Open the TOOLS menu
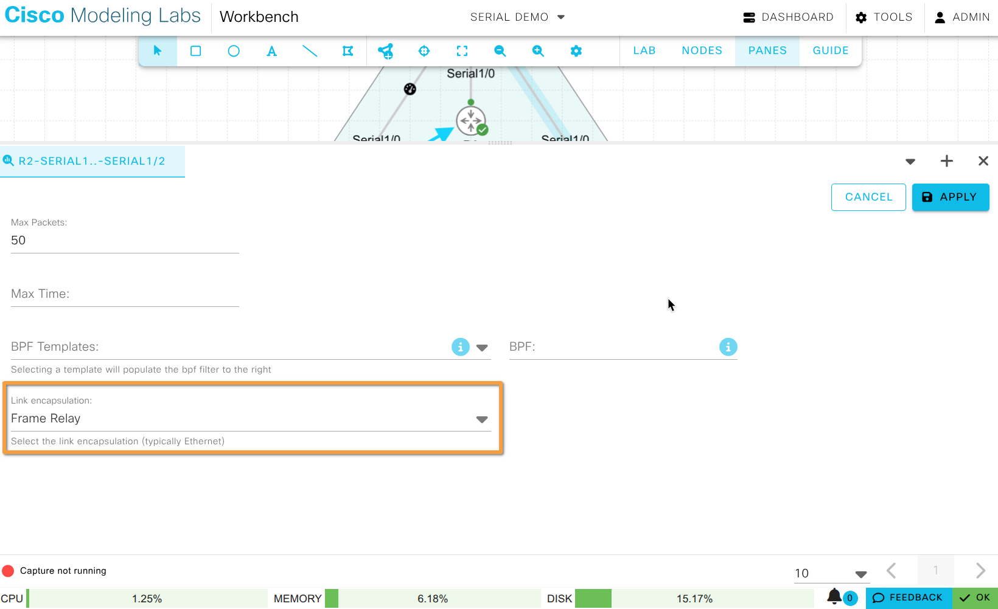Image resolution: width=998 pixels, height=609 pixels. click(x=884, y=17)
